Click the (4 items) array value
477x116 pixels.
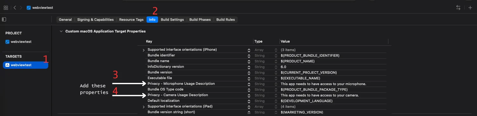[288, 107]
